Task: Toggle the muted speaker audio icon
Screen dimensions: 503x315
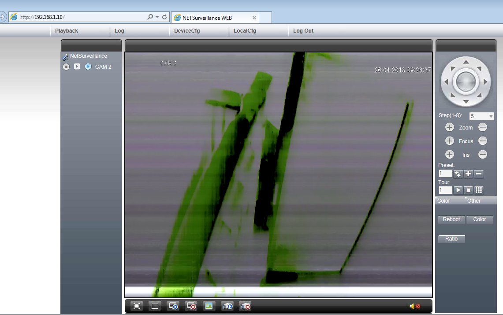Action: point(414,306)
